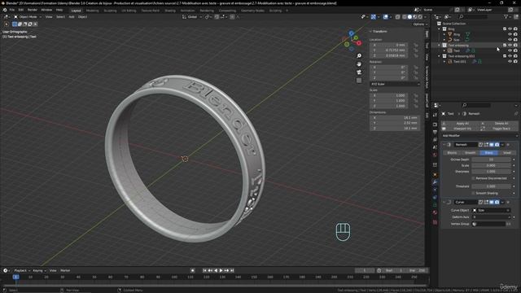Viewport: 521px width, 293px height.
Task: Switch orthographic/perspective view with the grid icon
Action: click(x=359, y=81)
